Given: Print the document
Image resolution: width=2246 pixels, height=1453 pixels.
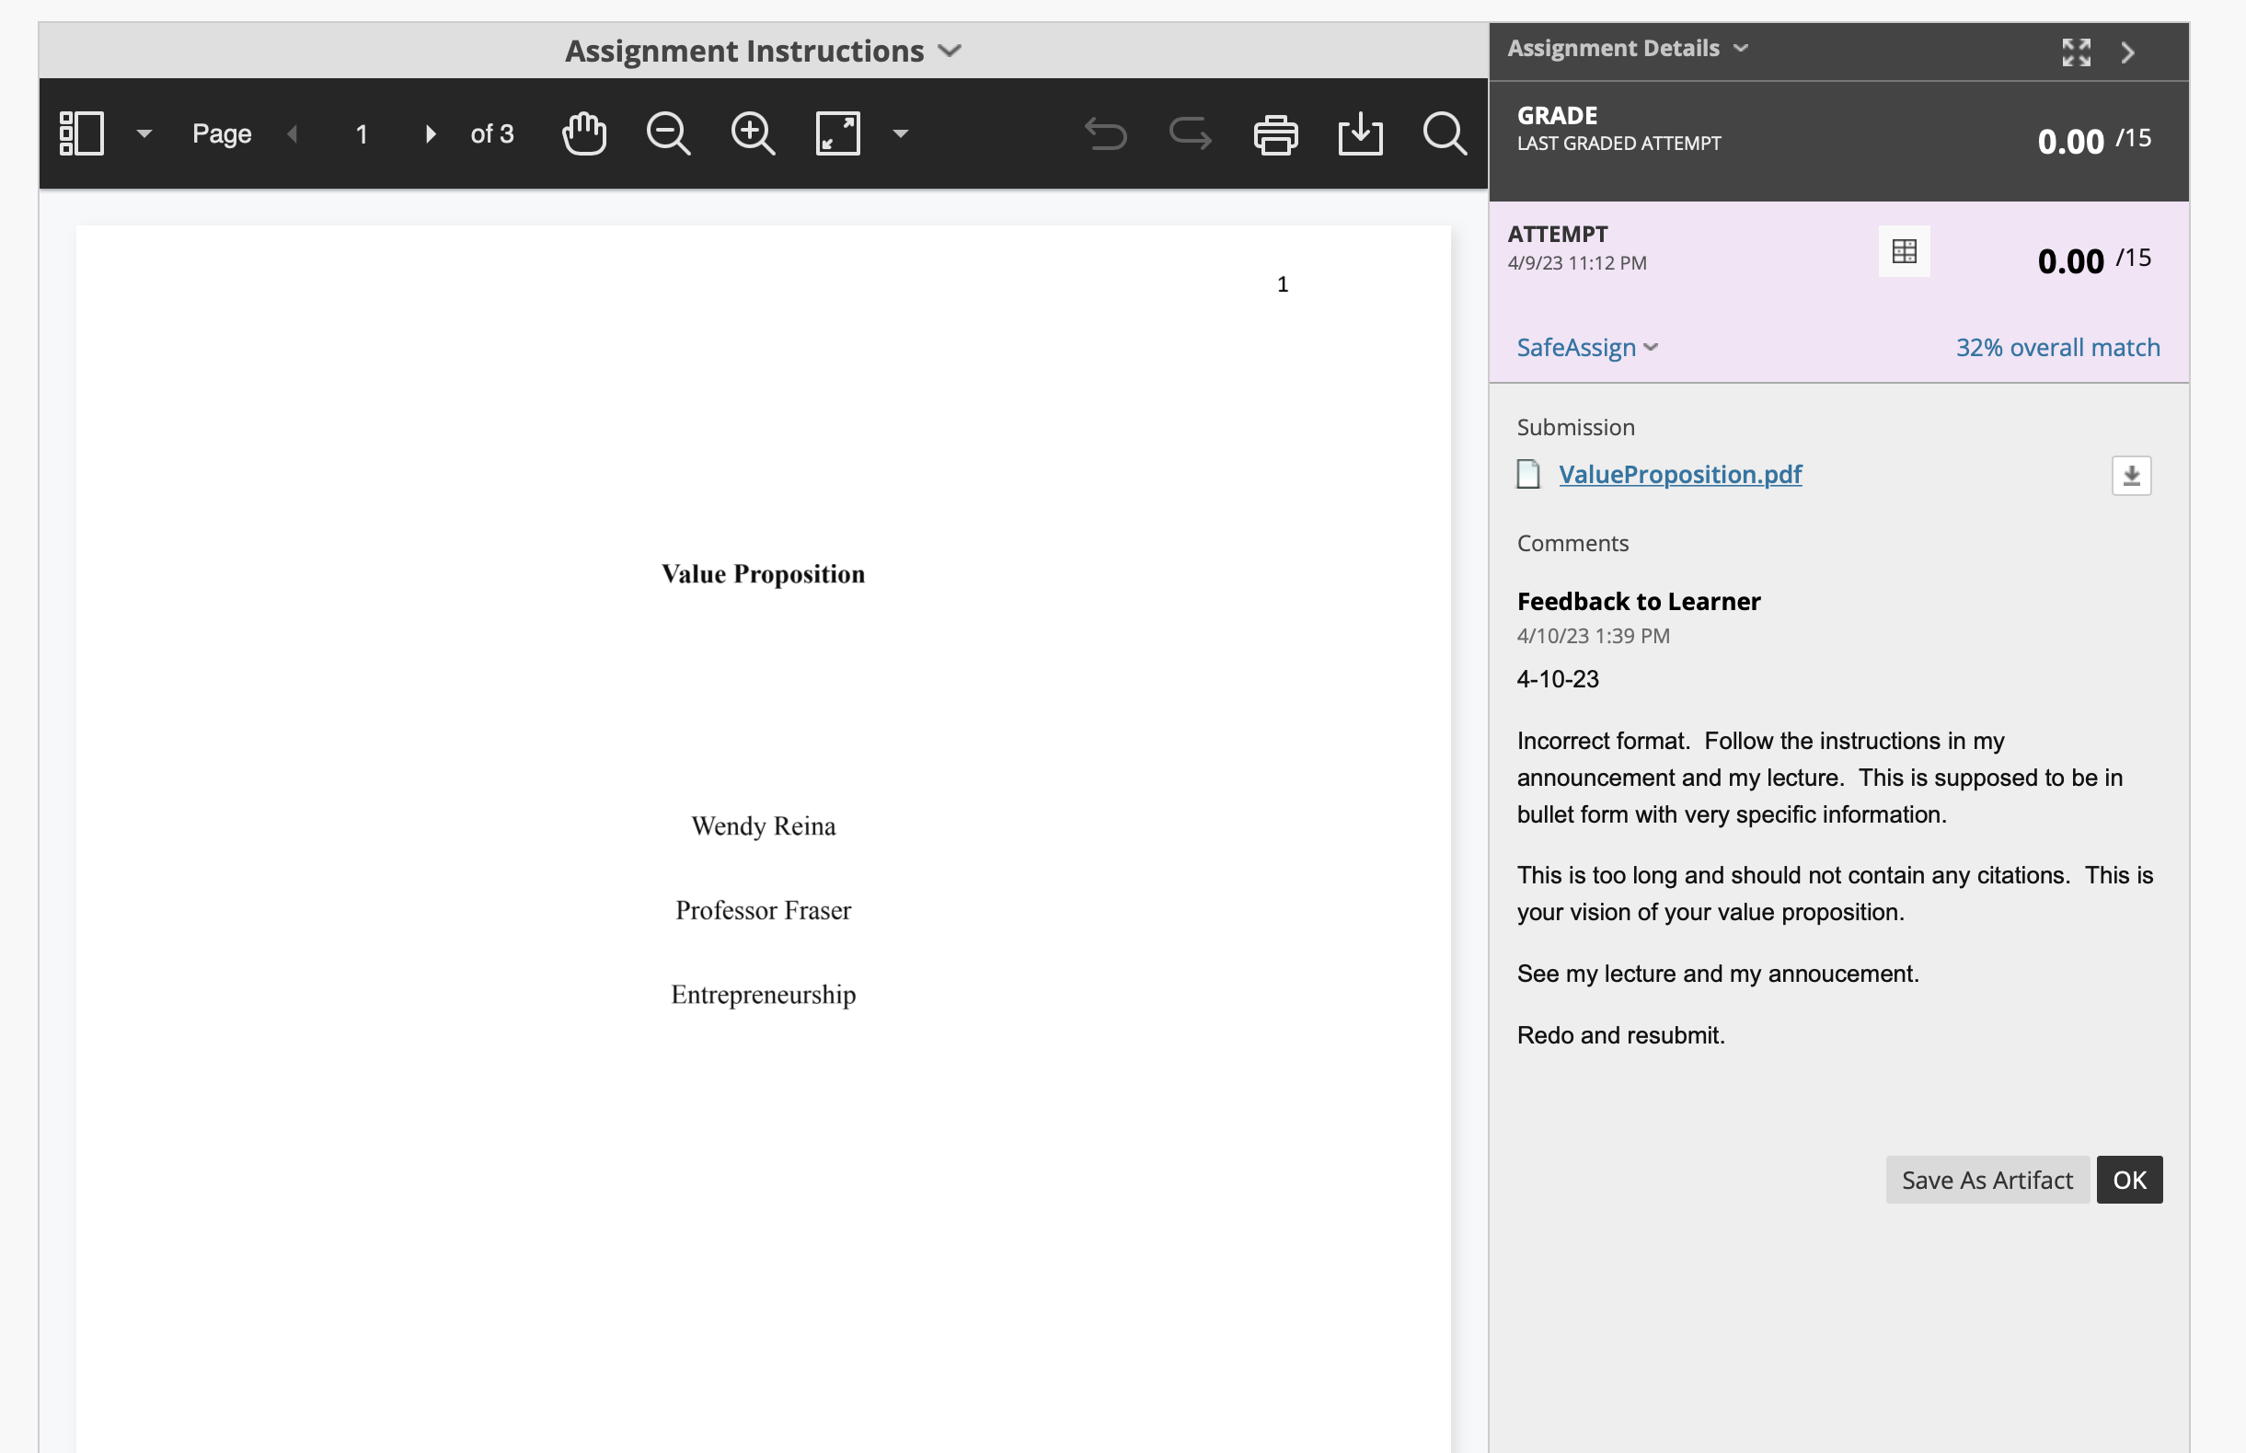Looking at the screenshot, I should pos(1275,134).
